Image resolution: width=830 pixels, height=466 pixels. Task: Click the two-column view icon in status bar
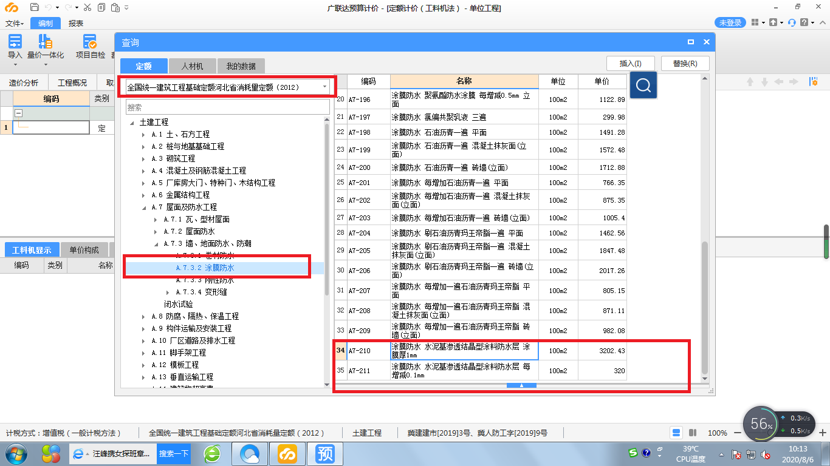[693, 433]
